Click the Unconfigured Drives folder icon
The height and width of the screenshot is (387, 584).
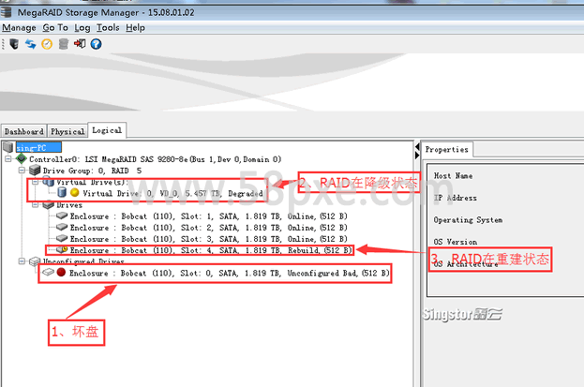(35, 261)
